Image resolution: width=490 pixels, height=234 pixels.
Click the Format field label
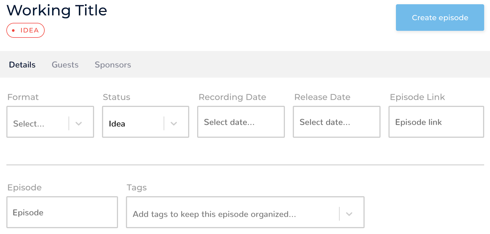23,97
